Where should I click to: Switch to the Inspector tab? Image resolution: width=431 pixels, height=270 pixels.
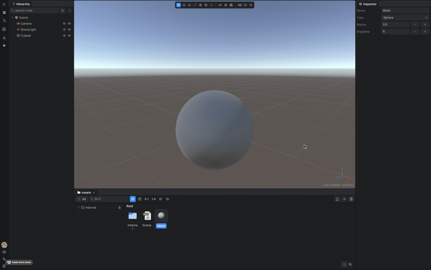368,4
